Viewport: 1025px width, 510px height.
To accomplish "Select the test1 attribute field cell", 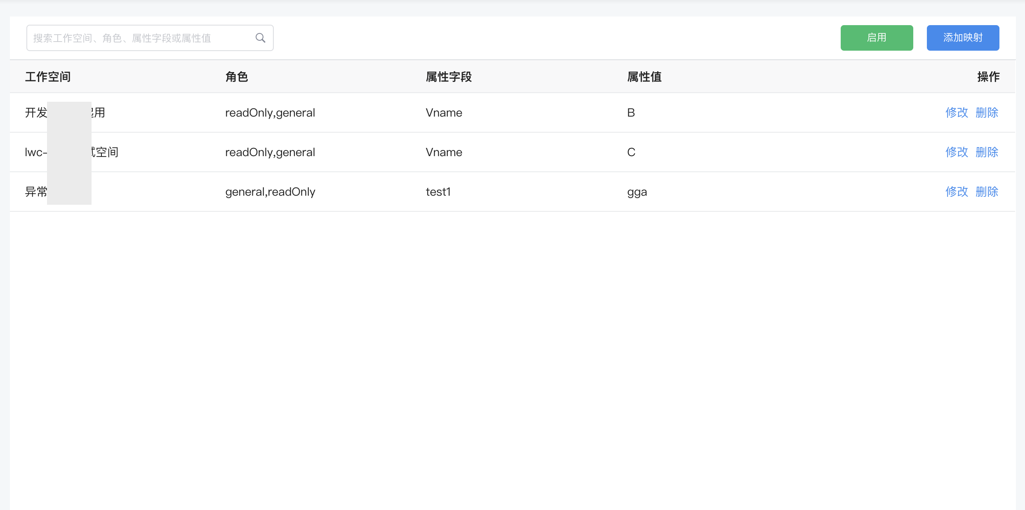I will tap(438, 192).
